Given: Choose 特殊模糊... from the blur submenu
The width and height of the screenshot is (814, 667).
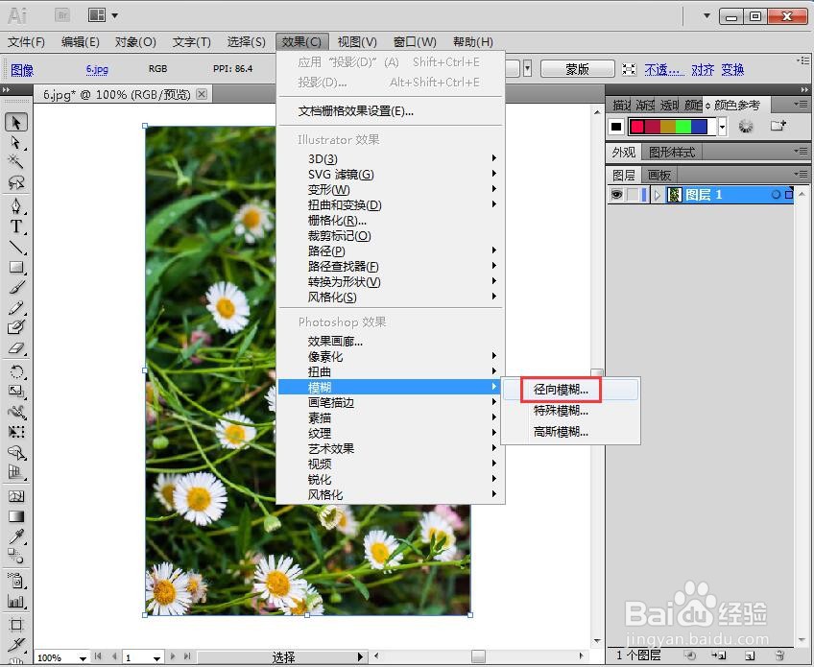Looking at the screenshot, I should [x=570, y=411].
